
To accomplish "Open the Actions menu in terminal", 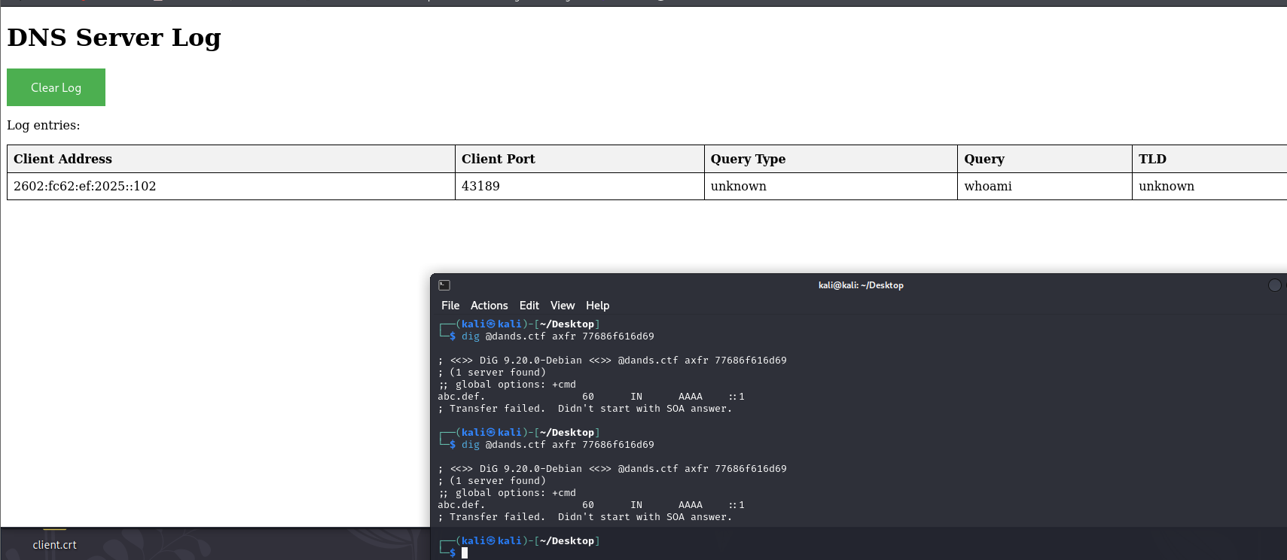I will tap(489, 306).
